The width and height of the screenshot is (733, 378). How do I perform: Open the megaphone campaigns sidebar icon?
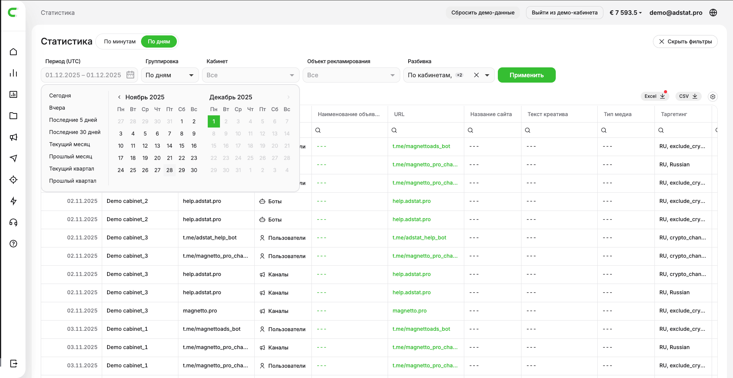tap(13, 137)
